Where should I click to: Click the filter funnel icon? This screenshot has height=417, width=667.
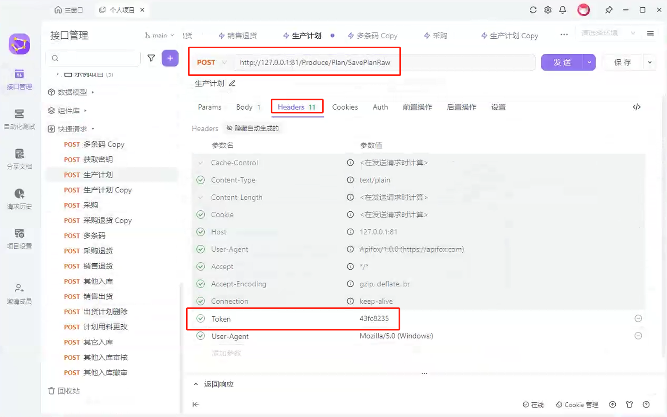coord(151,58)
